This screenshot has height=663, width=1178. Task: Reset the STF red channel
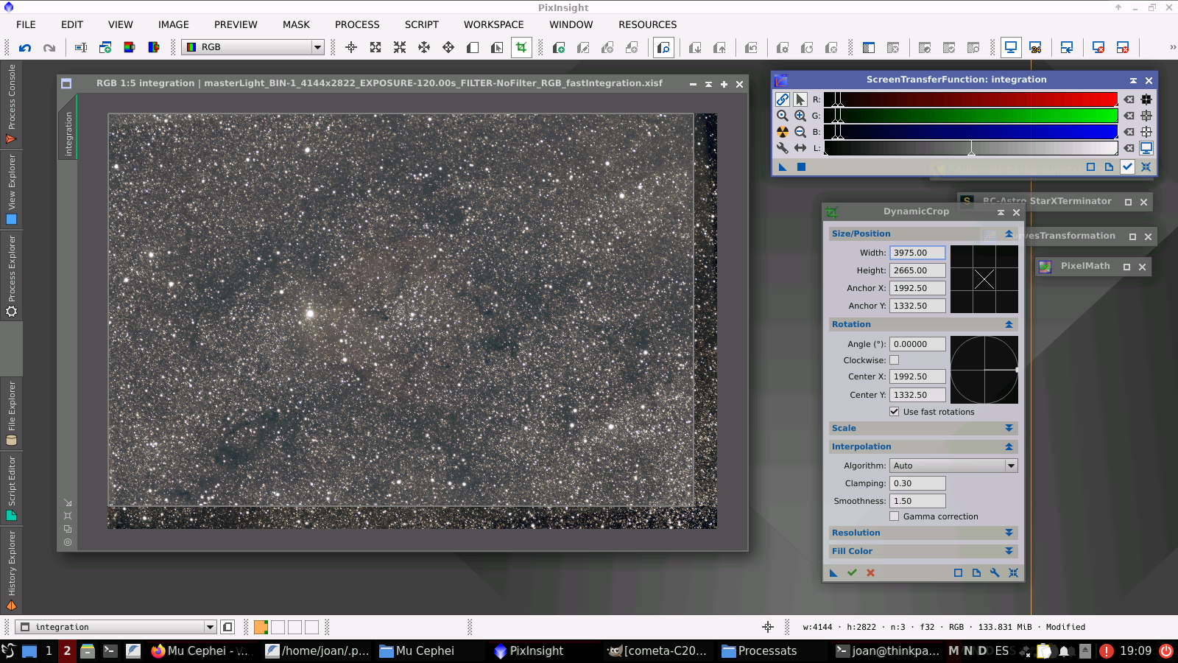pyautogui.click(x=1129, y=99)
